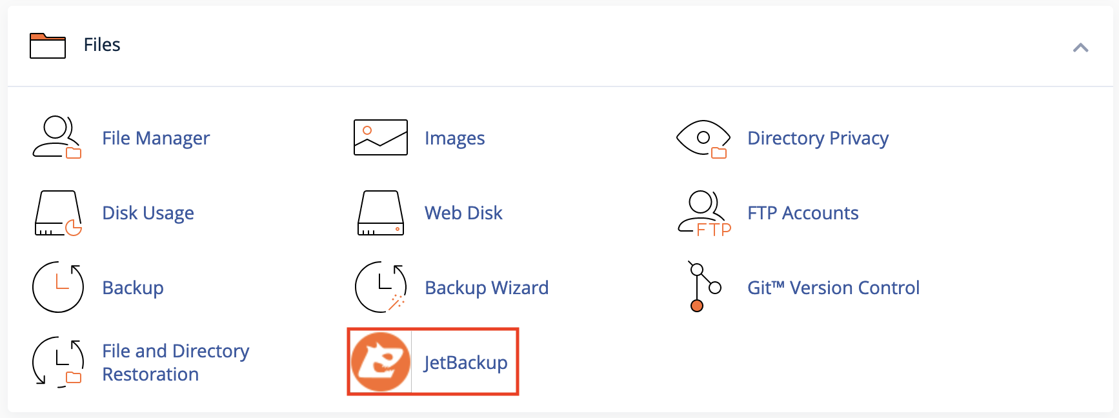Click the Images picture icon

click(381, 137)
